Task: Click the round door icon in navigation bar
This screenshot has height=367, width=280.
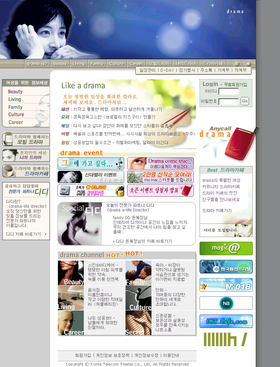Action: click(x=236, y=64)
